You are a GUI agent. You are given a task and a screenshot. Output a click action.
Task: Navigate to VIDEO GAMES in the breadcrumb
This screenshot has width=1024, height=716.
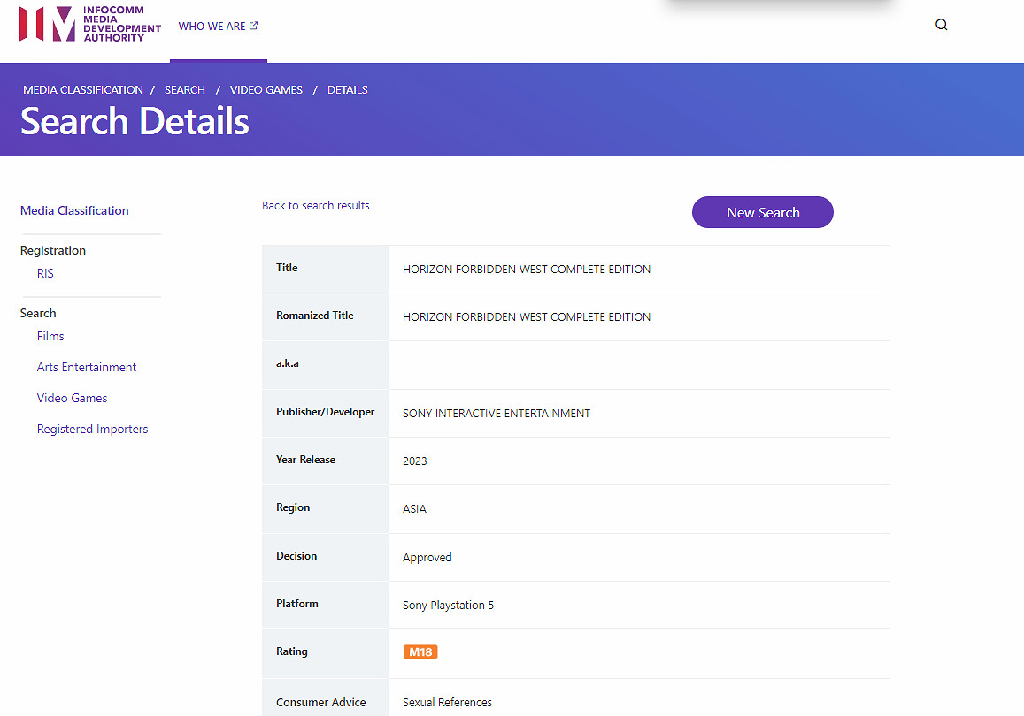266,90
